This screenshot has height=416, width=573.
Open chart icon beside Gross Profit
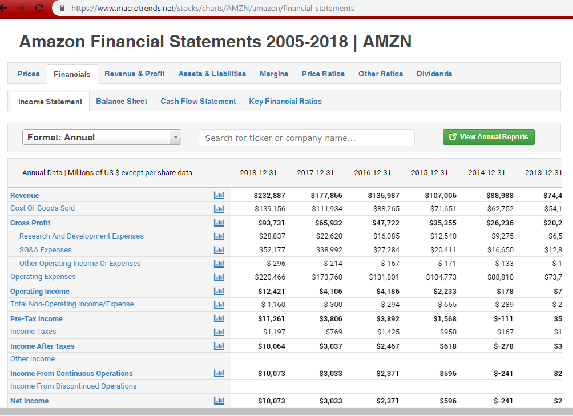[219, 223]
